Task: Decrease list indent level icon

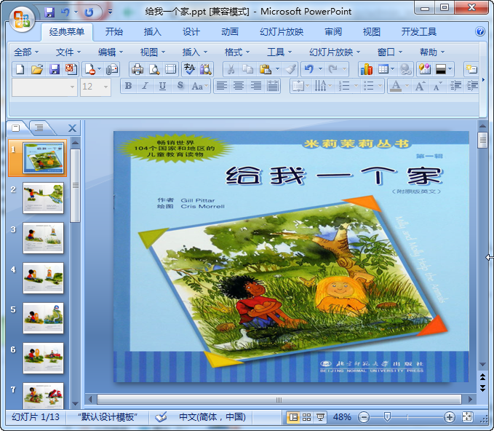Action: 455,86
